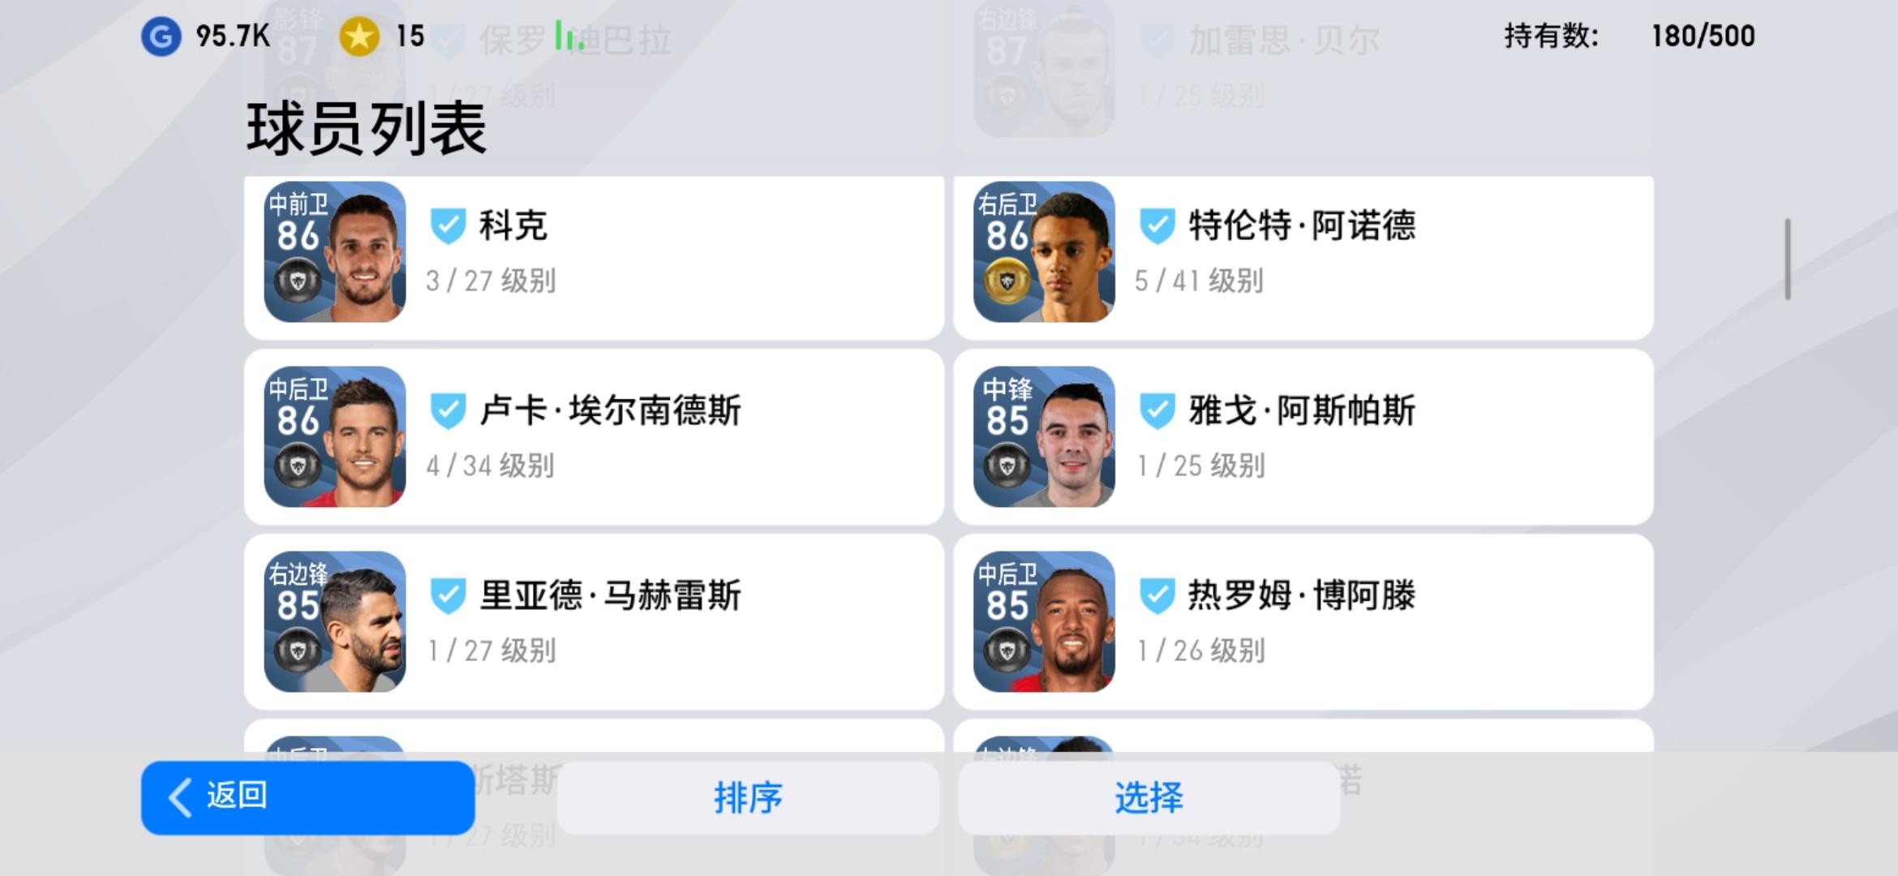Viewport: 1898px width, 876px height.
Task: Open the 特伦特·阿诺德 player entry
Action: (x=1303, y=257)
